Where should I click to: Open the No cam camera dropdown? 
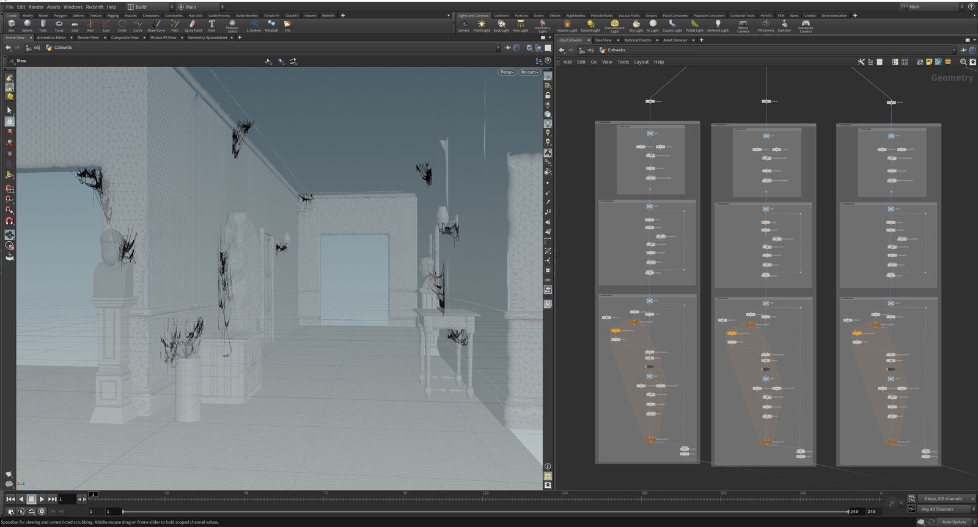tap(529, 72)
